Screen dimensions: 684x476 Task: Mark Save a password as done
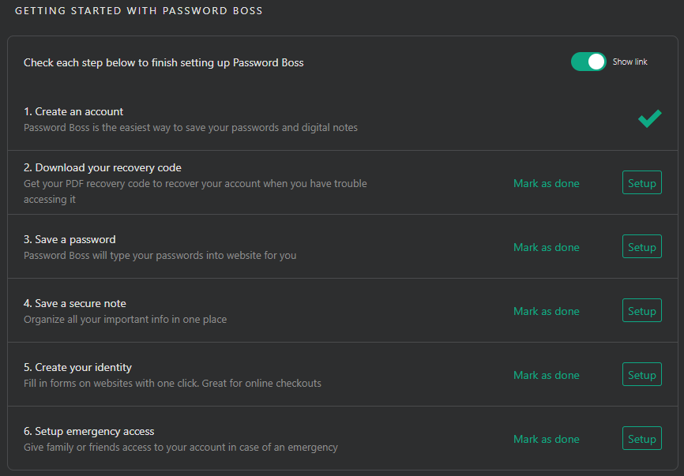tap(546, 247)
